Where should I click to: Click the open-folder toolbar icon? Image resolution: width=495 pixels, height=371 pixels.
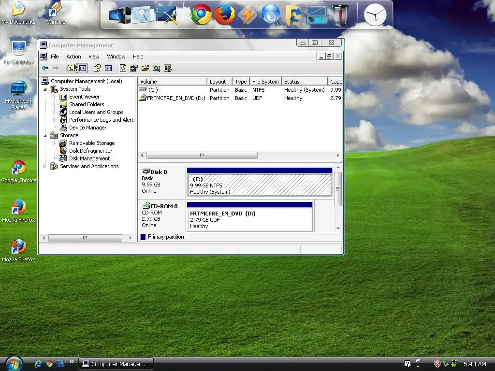[x=145, y=68]
